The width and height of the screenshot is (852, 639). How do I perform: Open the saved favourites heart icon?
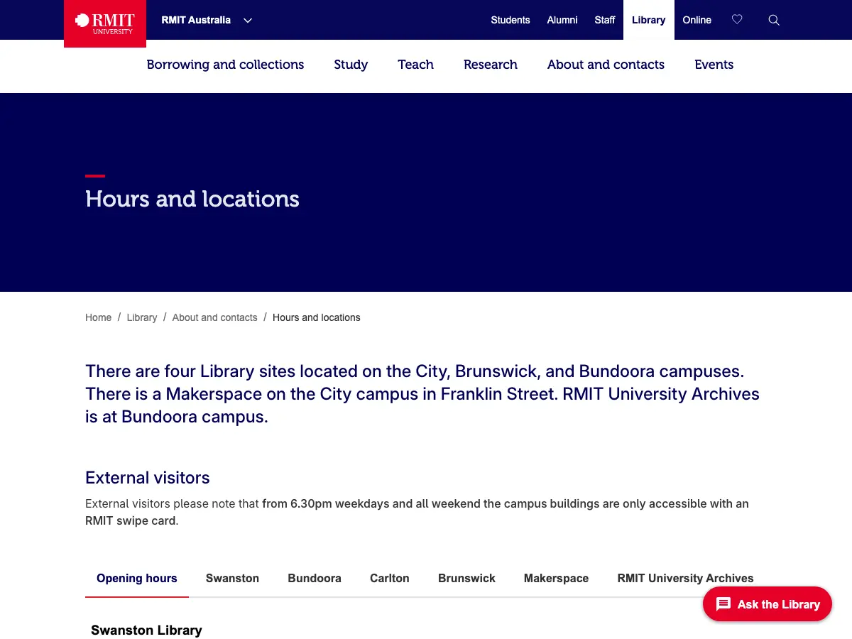click(737, 20)
